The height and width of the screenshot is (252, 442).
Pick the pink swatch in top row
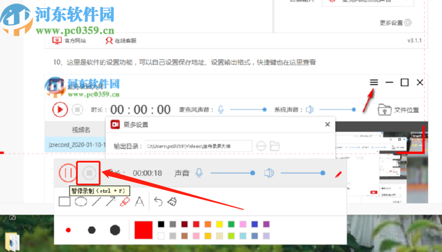coord(243,224)
